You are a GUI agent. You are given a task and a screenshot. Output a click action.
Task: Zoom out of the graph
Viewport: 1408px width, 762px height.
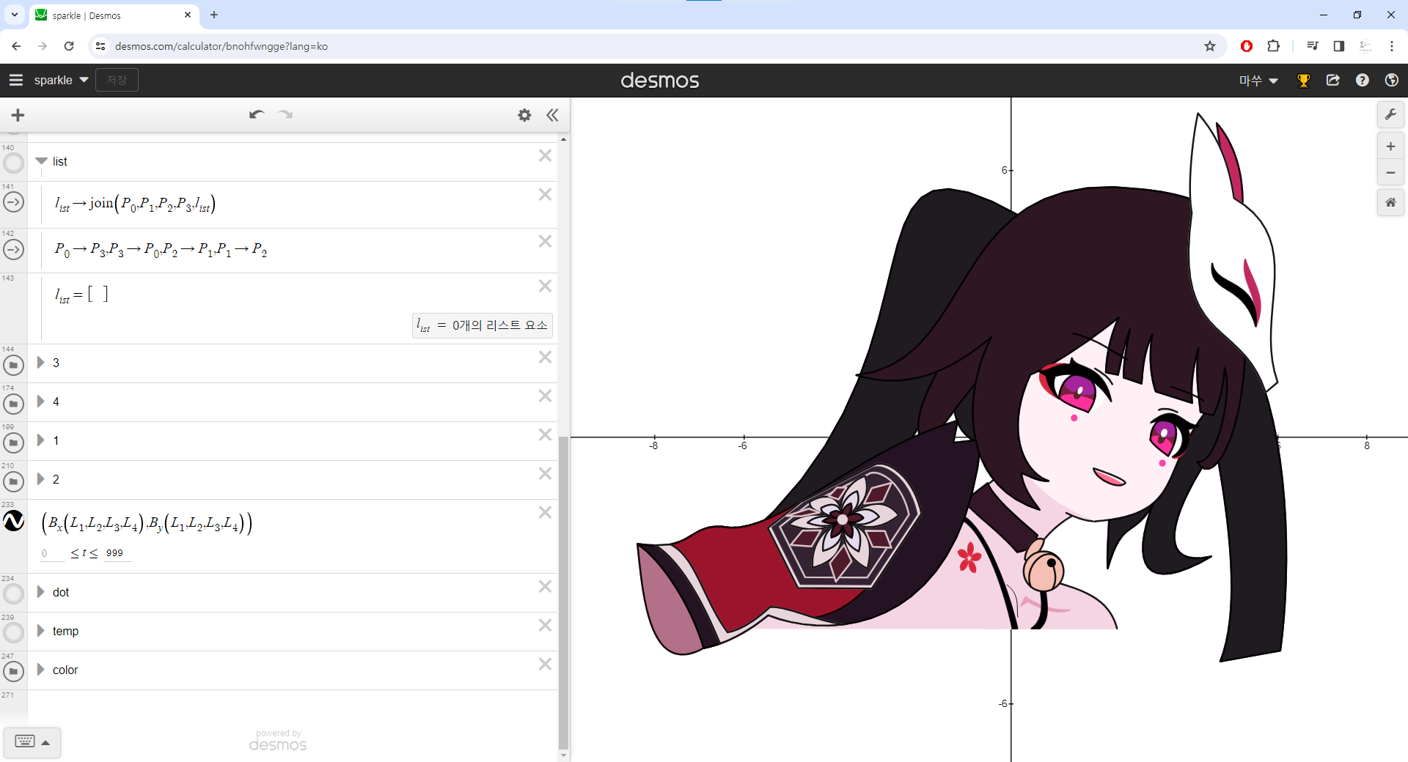[1390, 173]
